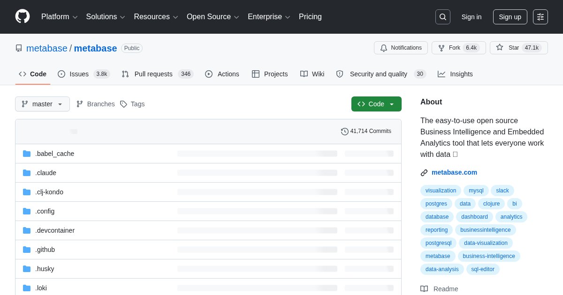Select the analytics topic tag
This screenshot has height=295, width=563.
coord(511,217)
